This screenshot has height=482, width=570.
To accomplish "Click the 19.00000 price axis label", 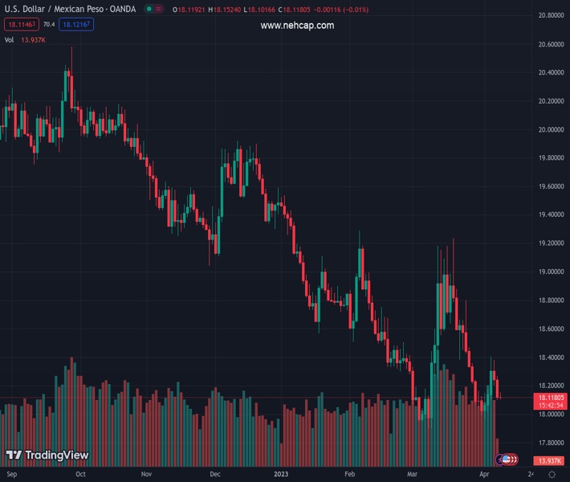I will (x=551, y=272).
